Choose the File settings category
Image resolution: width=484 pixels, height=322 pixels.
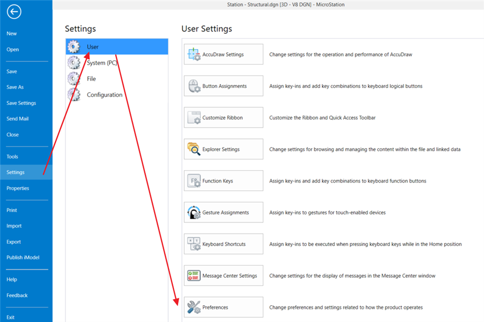pos(91,79)
